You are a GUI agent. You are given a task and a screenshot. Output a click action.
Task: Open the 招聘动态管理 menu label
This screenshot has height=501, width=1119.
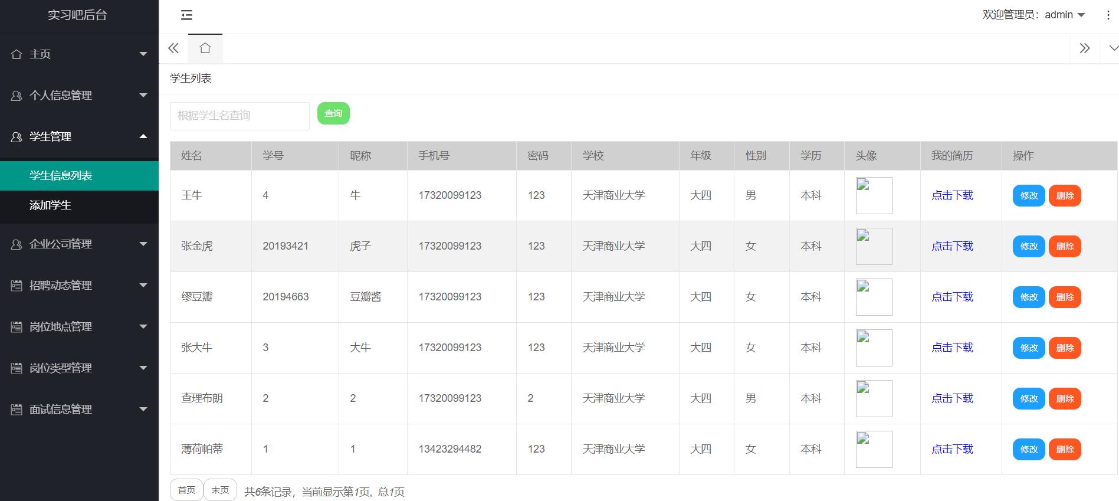61,286
